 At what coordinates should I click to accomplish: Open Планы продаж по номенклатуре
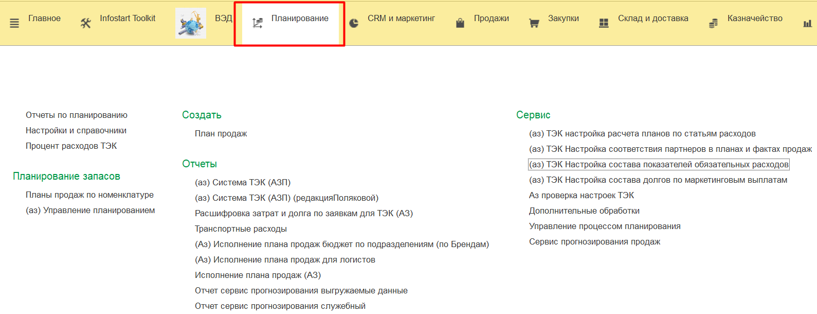(89, 195)
